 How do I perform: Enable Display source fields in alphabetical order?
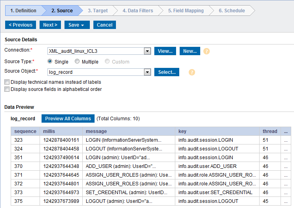(x=7, y=89)
